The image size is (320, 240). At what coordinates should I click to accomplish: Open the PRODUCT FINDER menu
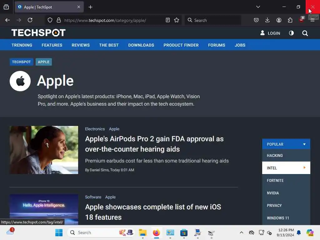tap(181, 45)
